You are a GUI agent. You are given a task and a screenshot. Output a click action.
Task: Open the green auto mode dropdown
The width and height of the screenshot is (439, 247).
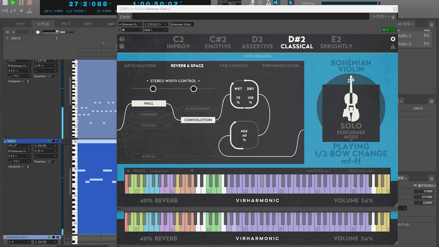tap(389, 30)
